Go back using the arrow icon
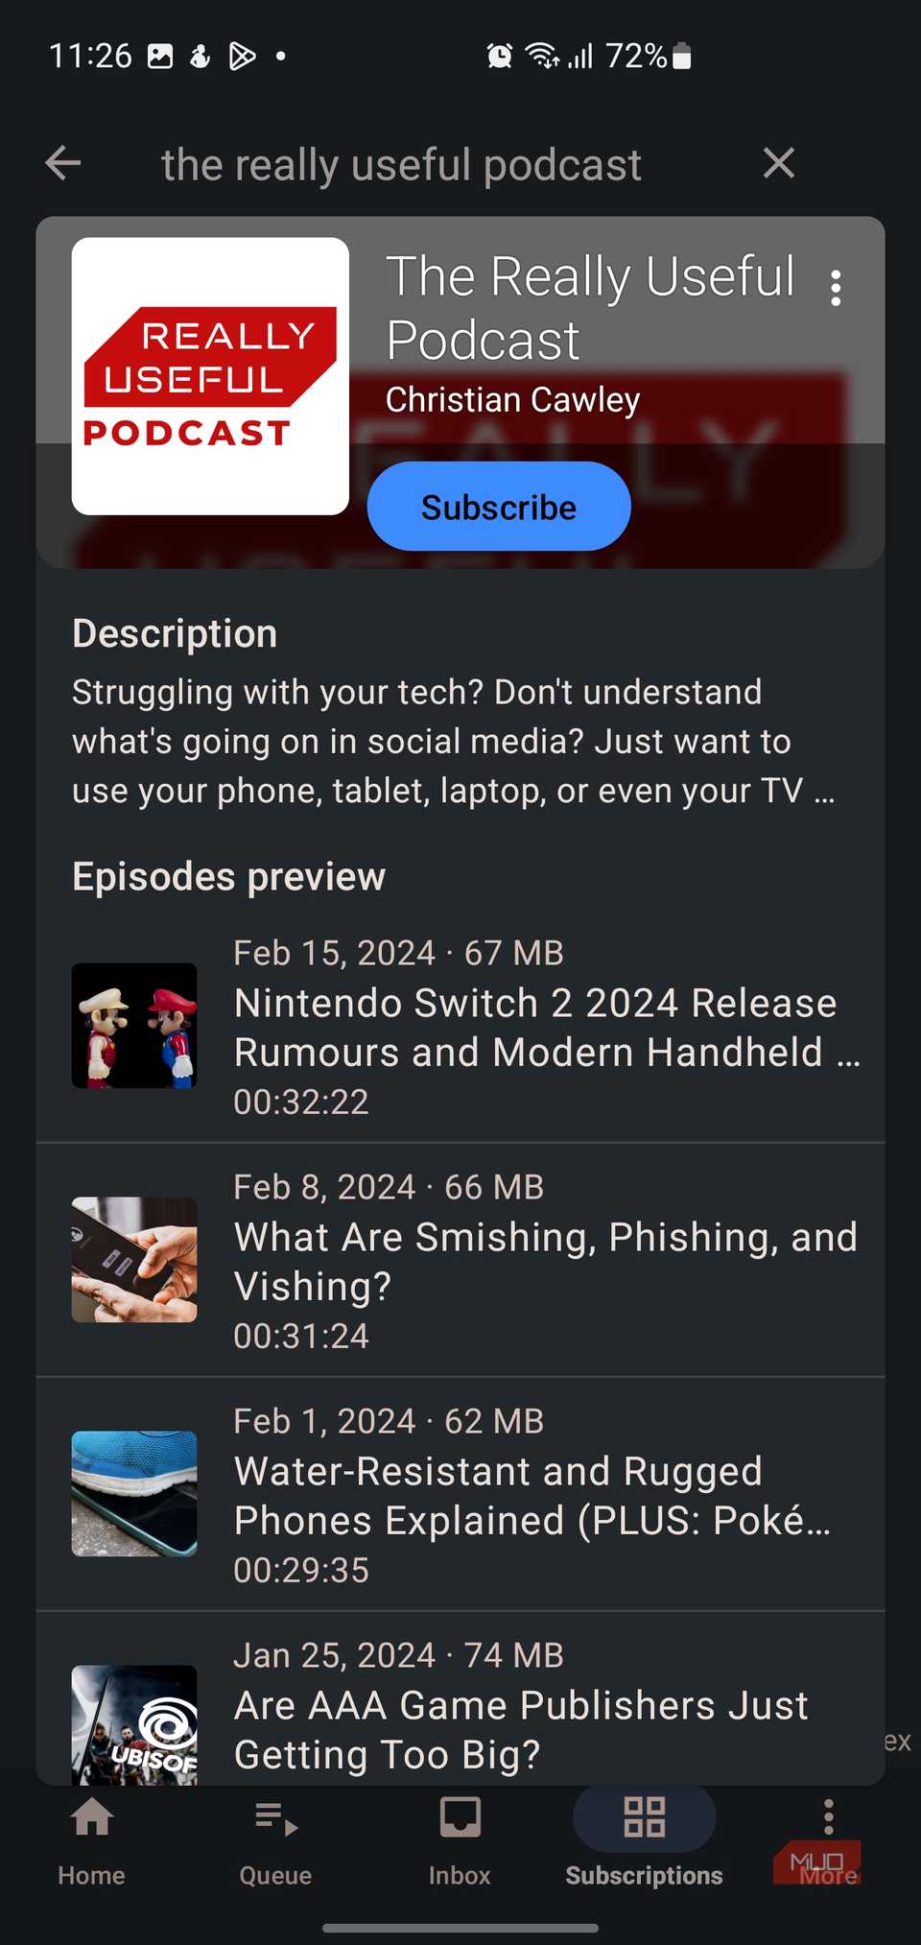Screen dimensions: 921x1945 63,163
